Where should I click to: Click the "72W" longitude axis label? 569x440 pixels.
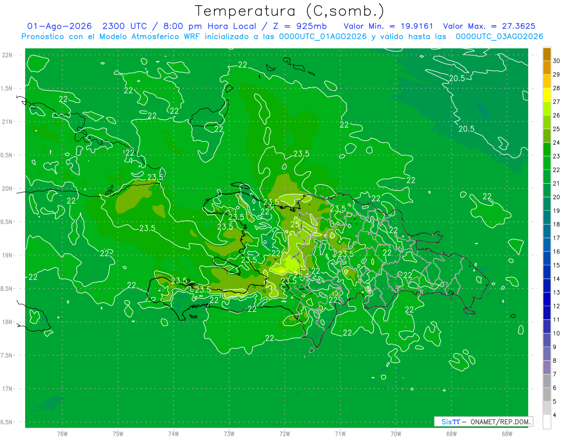point(285,433)
